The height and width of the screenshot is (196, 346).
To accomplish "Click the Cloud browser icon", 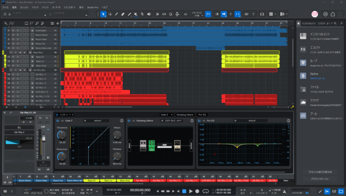I will coord(304,102).
